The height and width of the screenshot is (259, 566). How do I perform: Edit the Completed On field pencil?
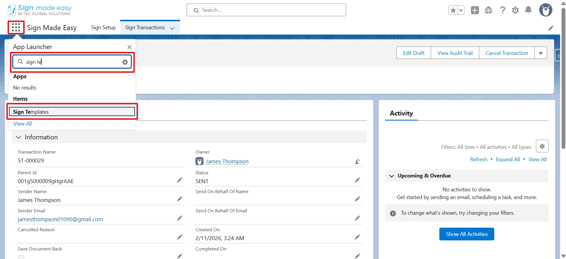tap(357, 256)
